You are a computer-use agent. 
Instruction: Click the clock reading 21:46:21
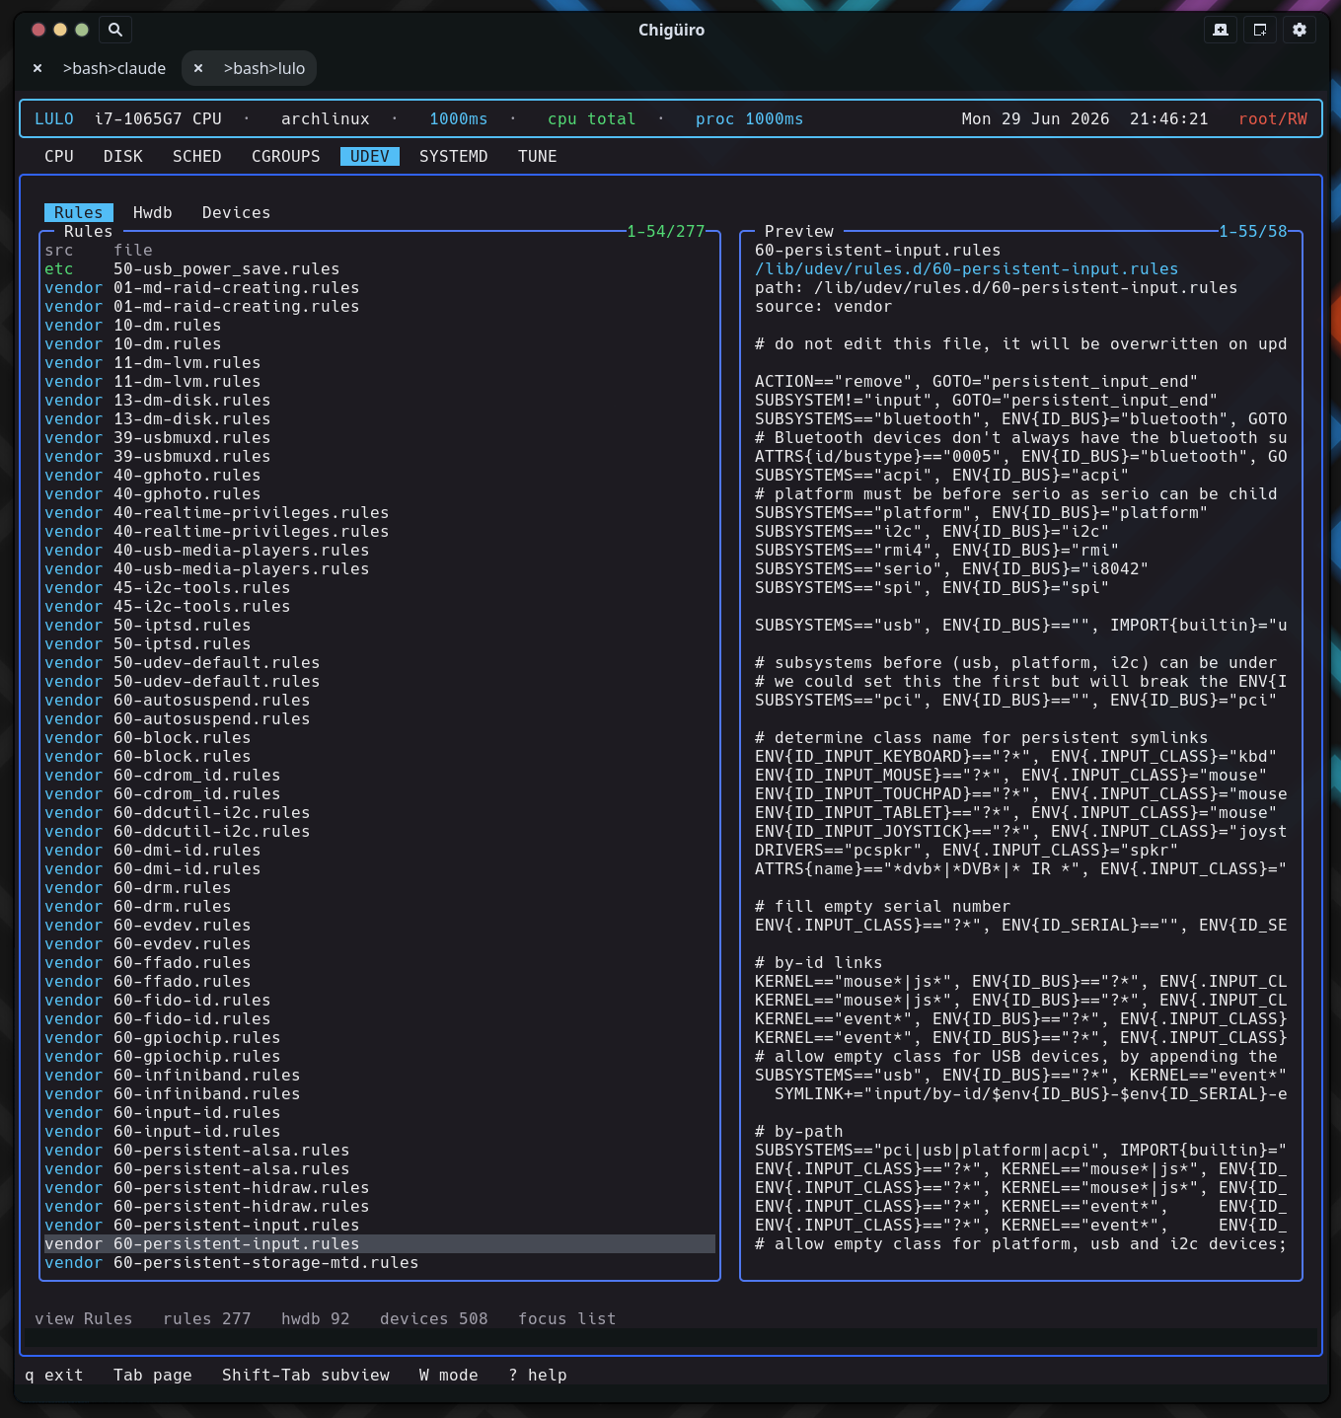pos(1169,118)
